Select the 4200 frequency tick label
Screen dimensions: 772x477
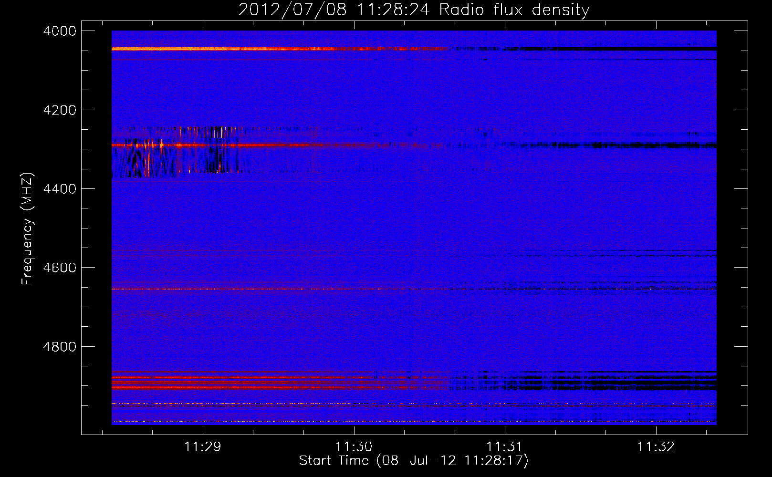pos(60,110)
